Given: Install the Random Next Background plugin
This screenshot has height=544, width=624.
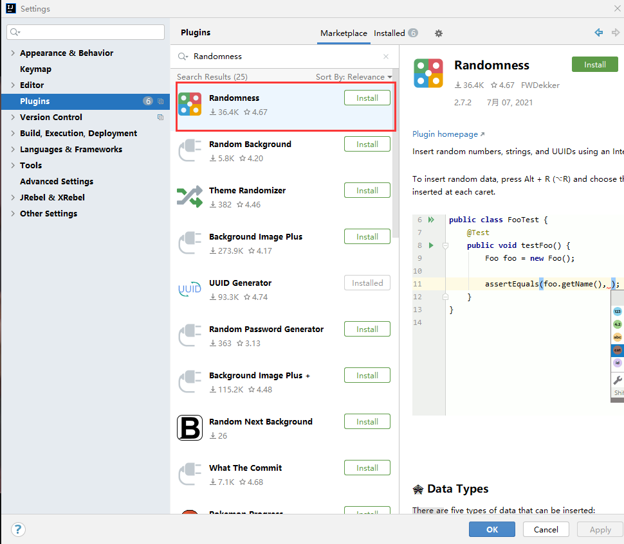Looking at the screenshot, I should tap(367, 421).
